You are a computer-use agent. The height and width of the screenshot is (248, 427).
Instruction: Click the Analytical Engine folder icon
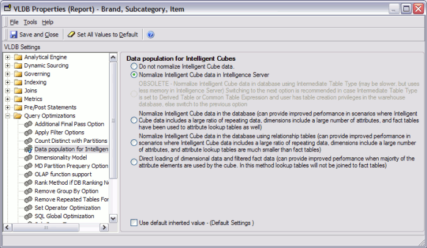coord(18,57)
